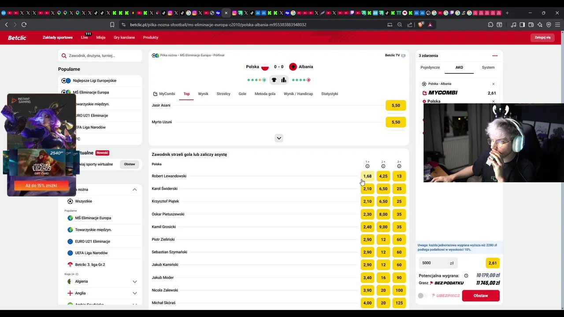
Task: Click the info icon above 3+ column
Action: 399,166
